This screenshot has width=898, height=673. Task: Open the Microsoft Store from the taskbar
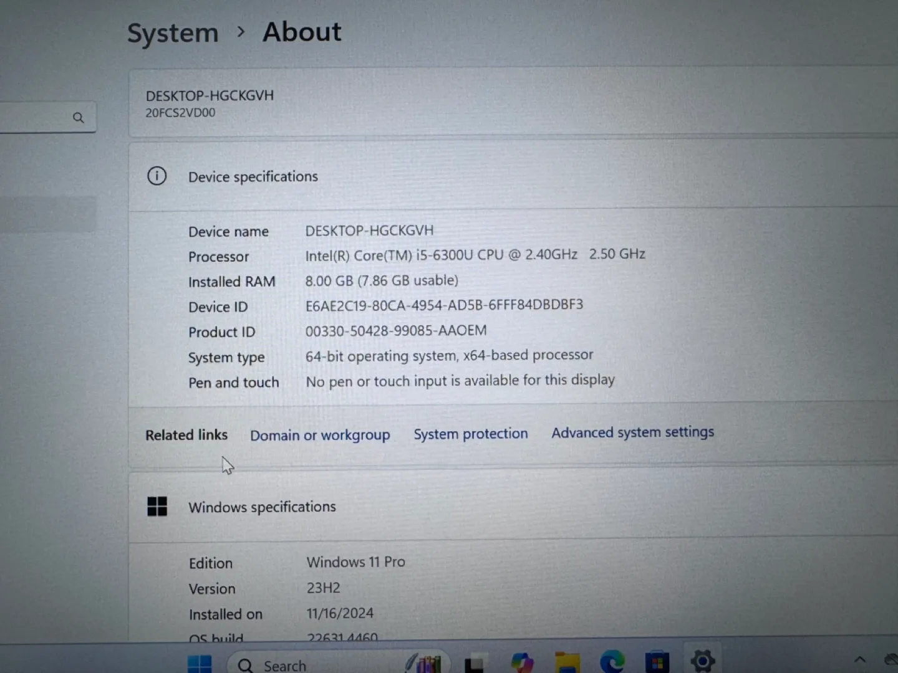[655, 662]
